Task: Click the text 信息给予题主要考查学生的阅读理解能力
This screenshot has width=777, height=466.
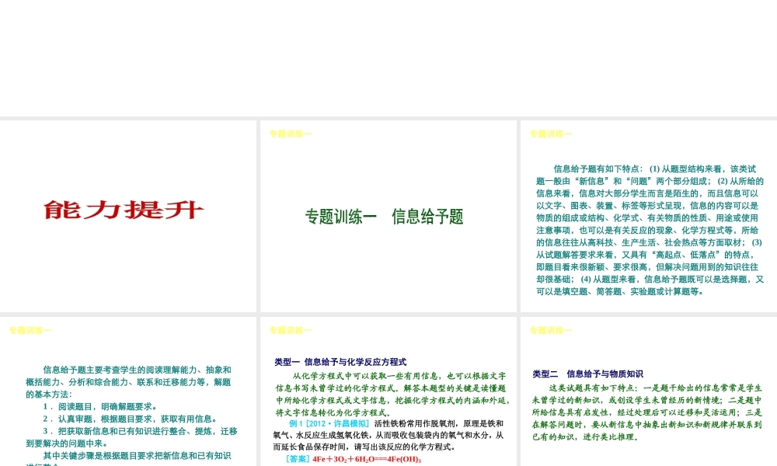Action: pos(120,370)
